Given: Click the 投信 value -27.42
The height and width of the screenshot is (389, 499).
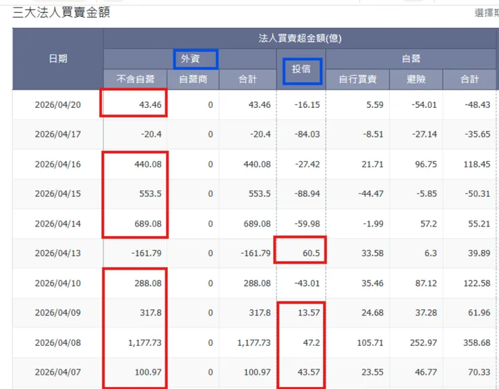Looking at the screenshot, I should [307, 164].
